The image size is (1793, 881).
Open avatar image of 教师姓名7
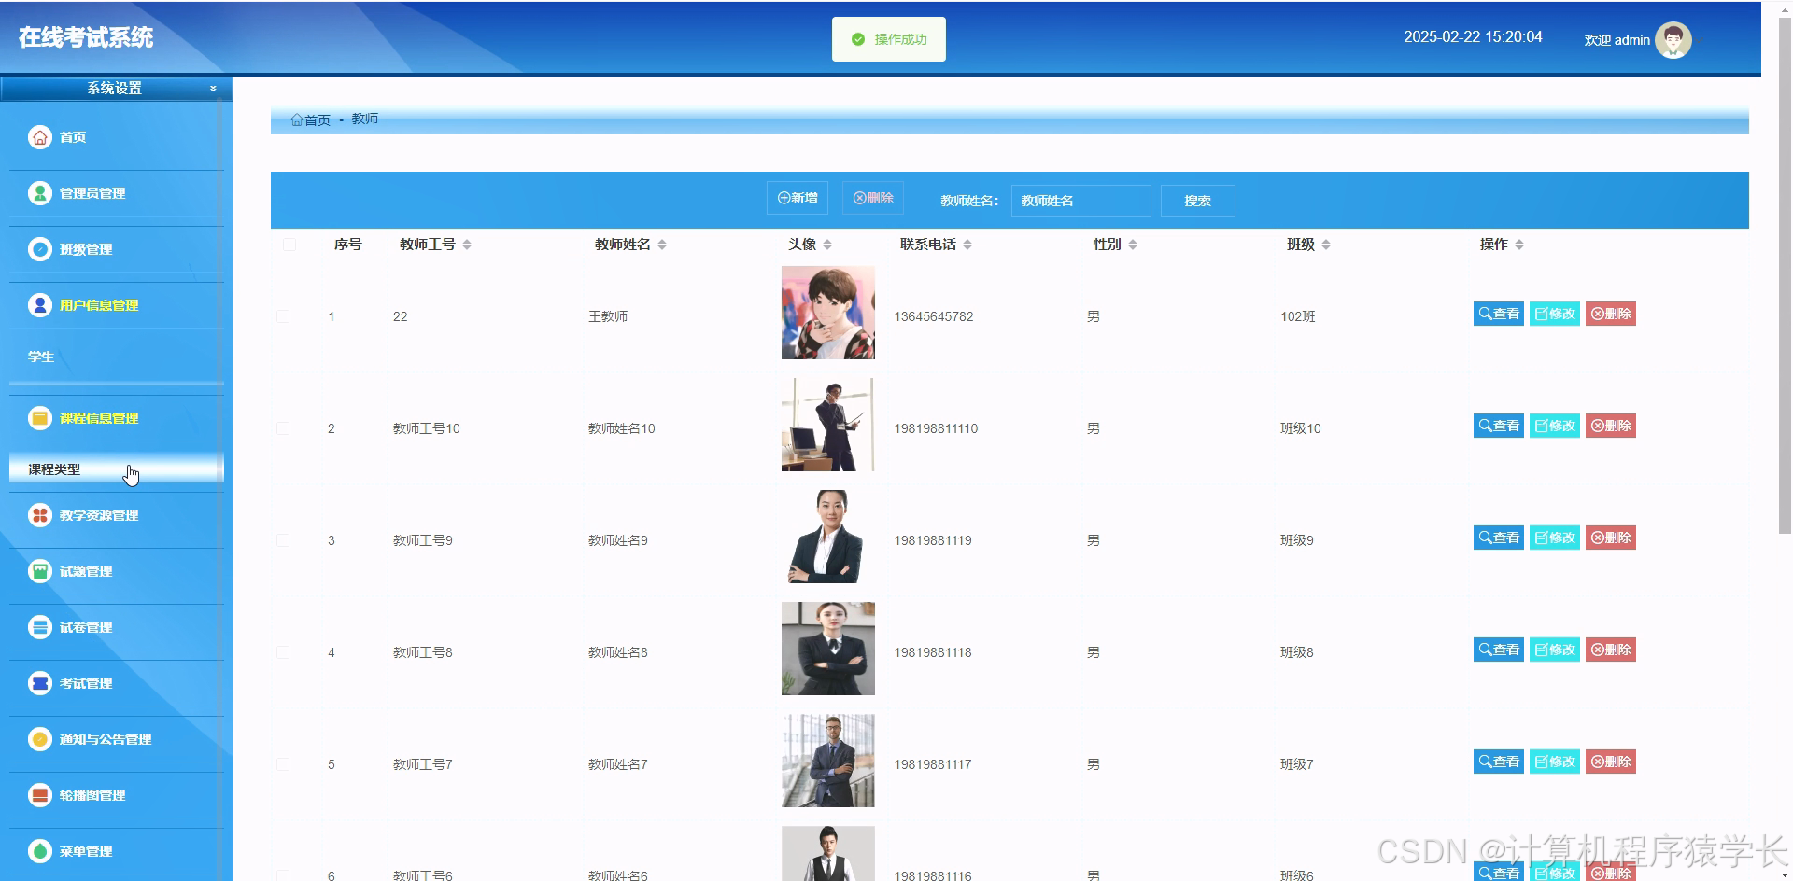(x=827, y=761)
